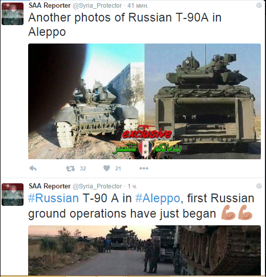Open the #Russian hashtag link
The image size is (266, 277).
[x=53, y=198]
